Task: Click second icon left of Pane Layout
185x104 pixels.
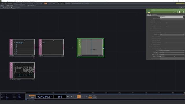Action: (3, 5)
